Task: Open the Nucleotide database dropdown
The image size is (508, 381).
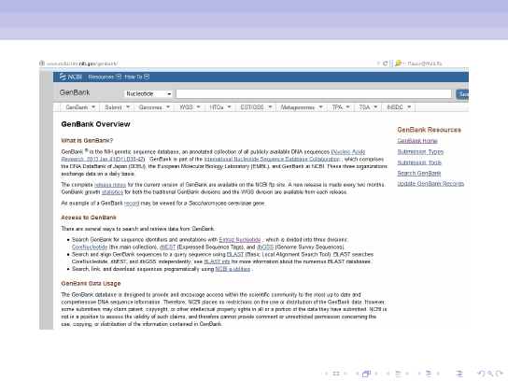Action: [148, 93]
